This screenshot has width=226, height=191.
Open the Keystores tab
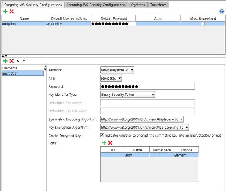tap(139, 5)
